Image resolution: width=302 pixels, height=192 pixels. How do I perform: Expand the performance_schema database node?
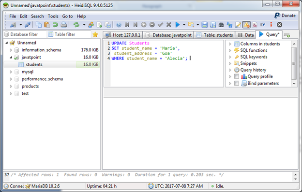tap(11, 79)
